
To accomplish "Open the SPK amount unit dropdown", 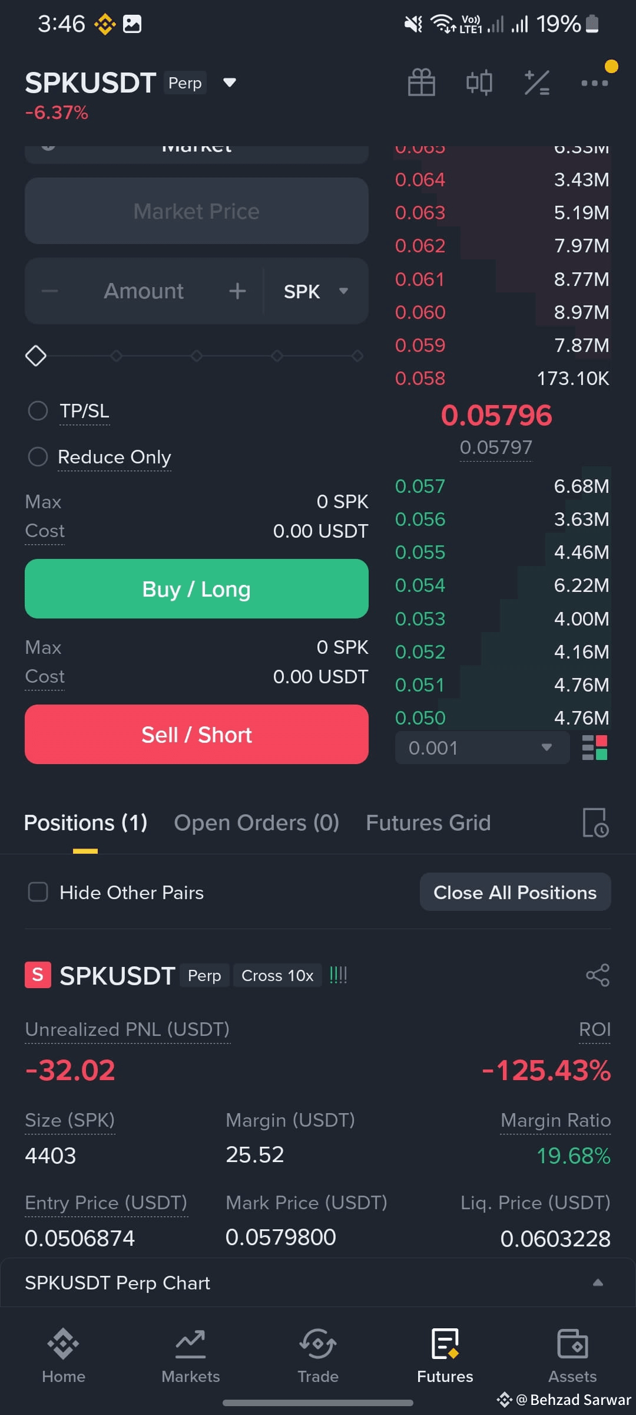I will pyautogui.click(x=316, y=291).
